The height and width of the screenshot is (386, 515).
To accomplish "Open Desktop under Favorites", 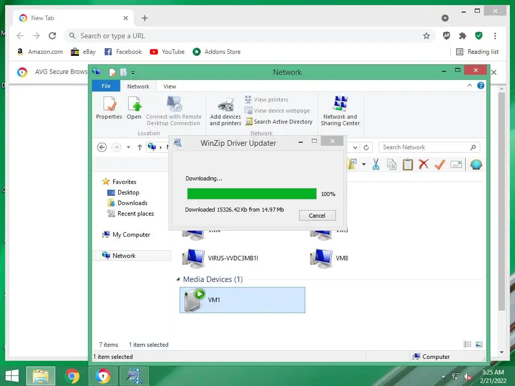I will [124, 192].
